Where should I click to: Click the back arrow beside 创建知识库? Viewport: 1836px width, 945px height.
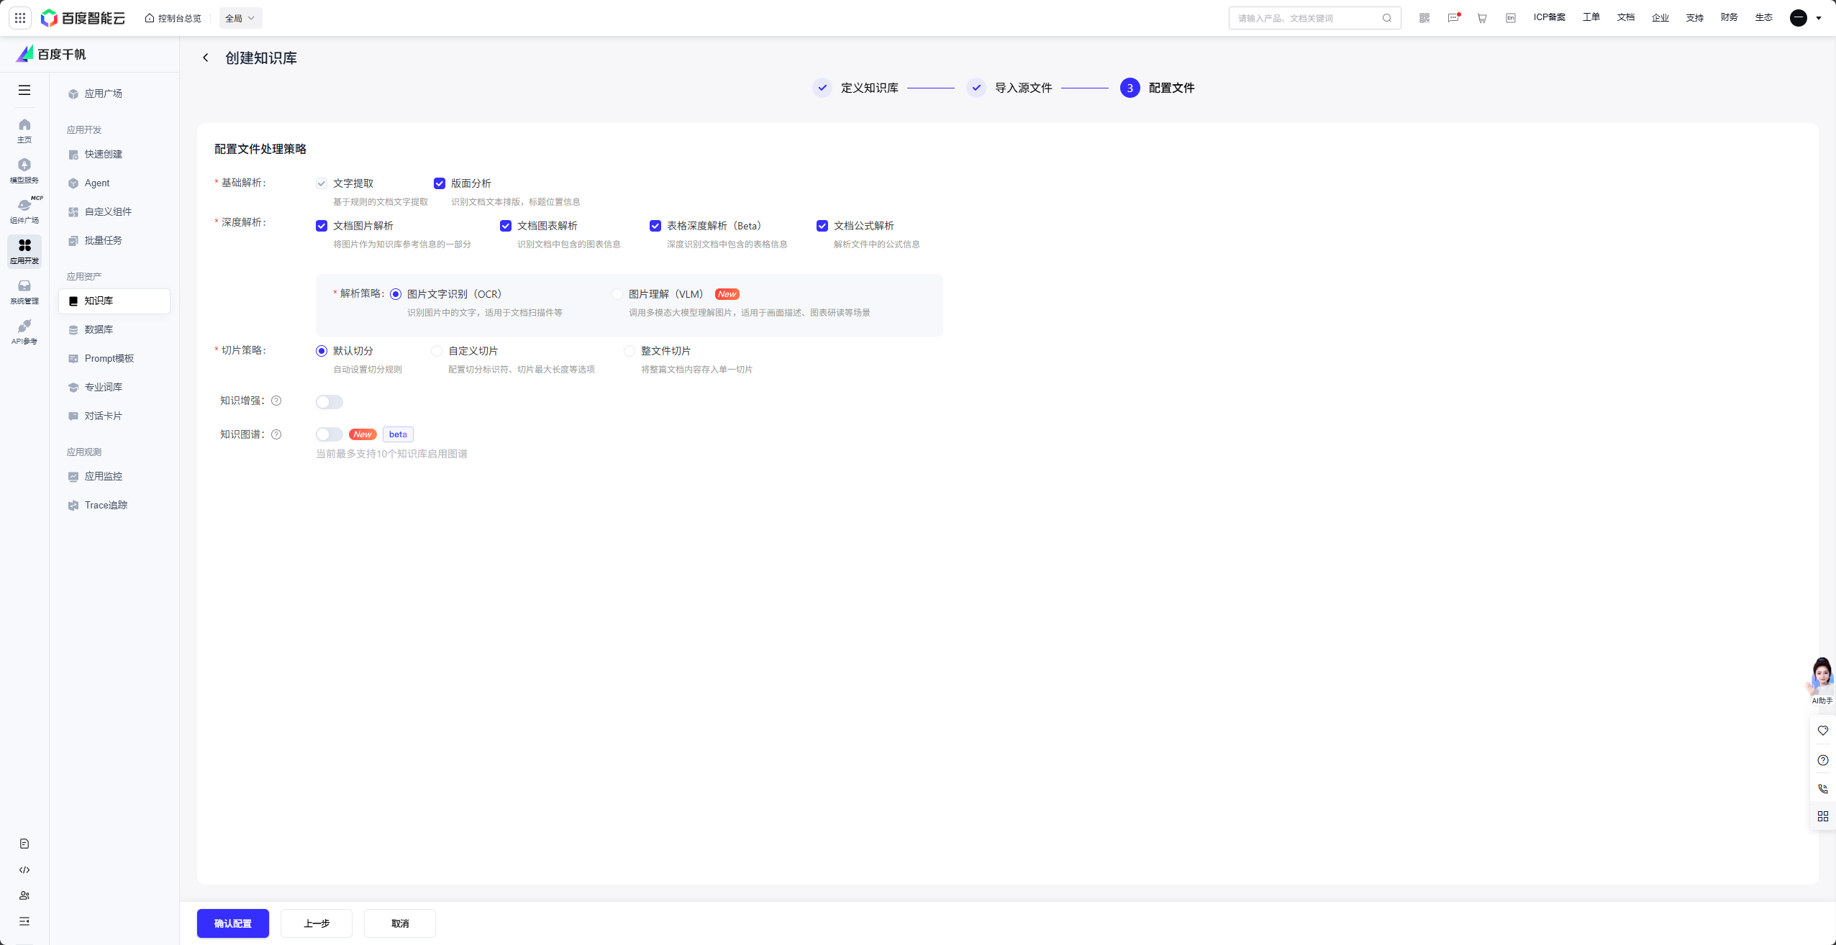point(206,58)
